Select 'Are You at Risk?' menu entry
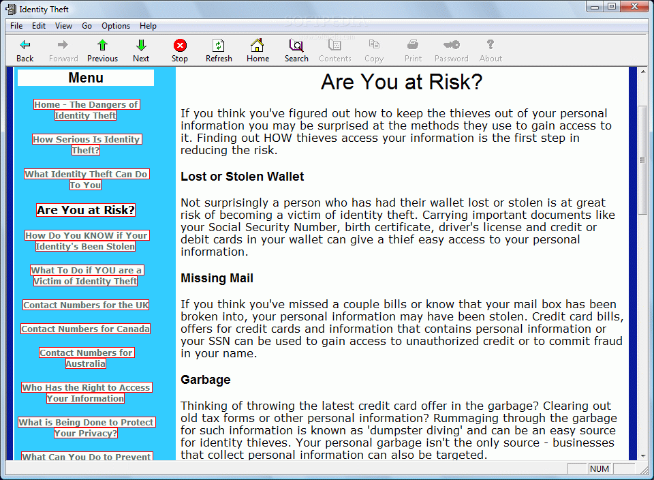Screen dimensions: 654x480 point(86,210)
